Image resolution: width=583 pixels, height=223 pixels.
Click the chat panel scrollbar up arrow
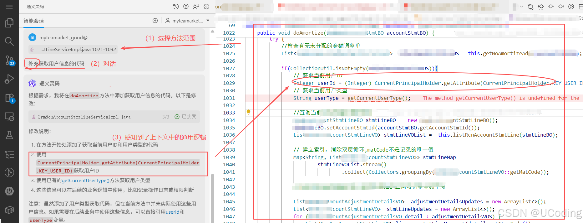(x=213, y=31)
